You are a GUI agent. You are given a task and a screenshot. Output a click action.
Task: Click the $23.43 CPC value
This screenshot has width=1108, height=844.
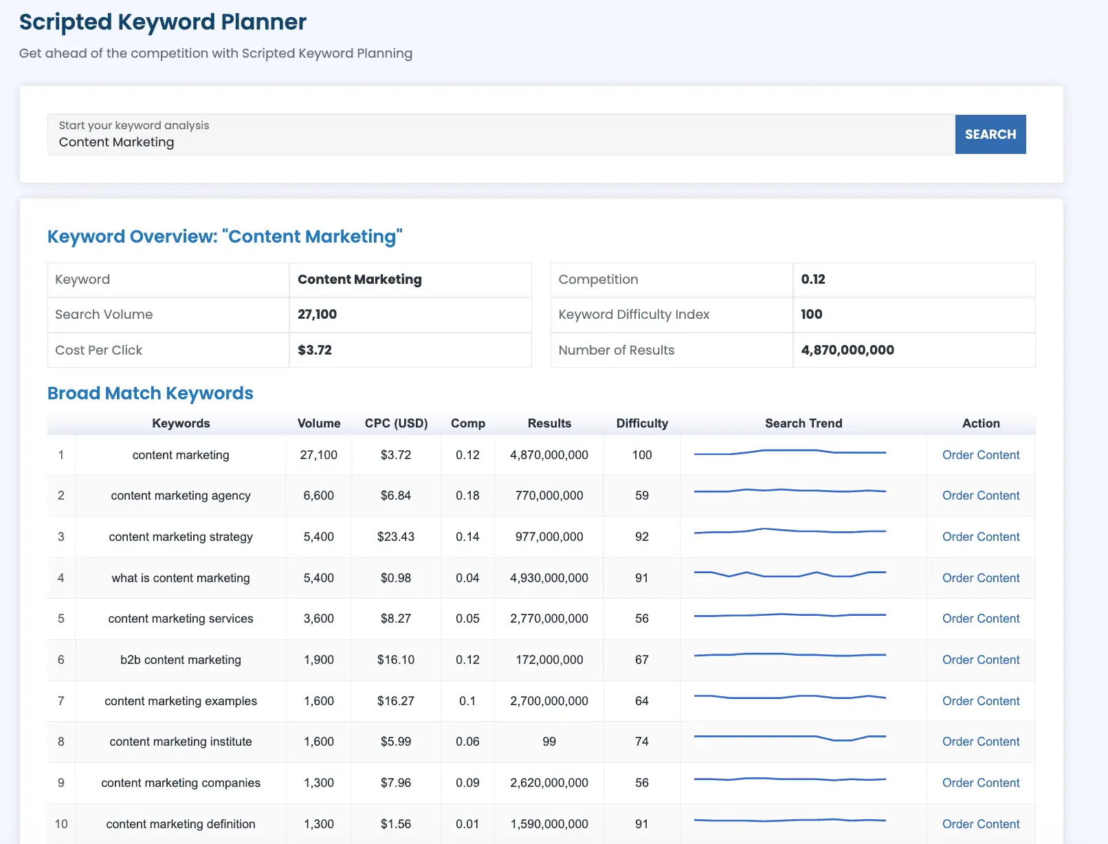(x=396, y=537)
